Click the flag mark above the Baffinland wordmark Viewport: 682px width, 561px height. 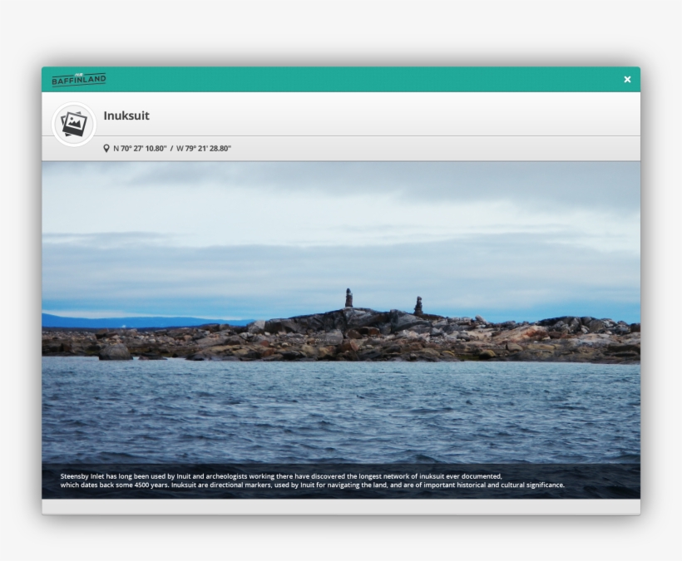[x=80, y=73]
